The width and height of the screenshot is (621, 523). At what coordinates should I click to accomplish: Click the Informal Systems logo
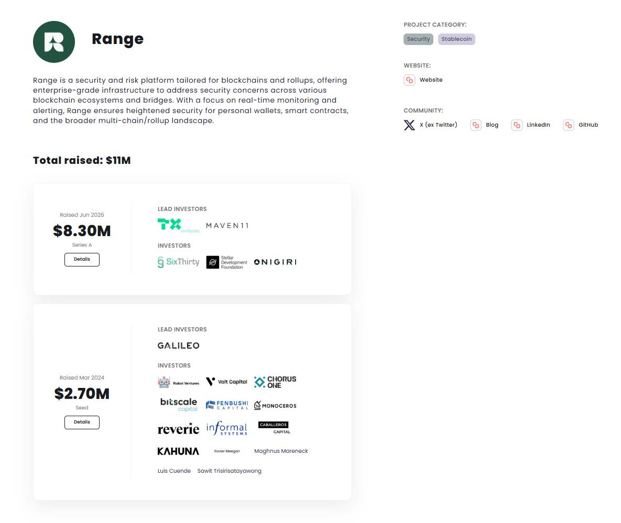[227, 428]
